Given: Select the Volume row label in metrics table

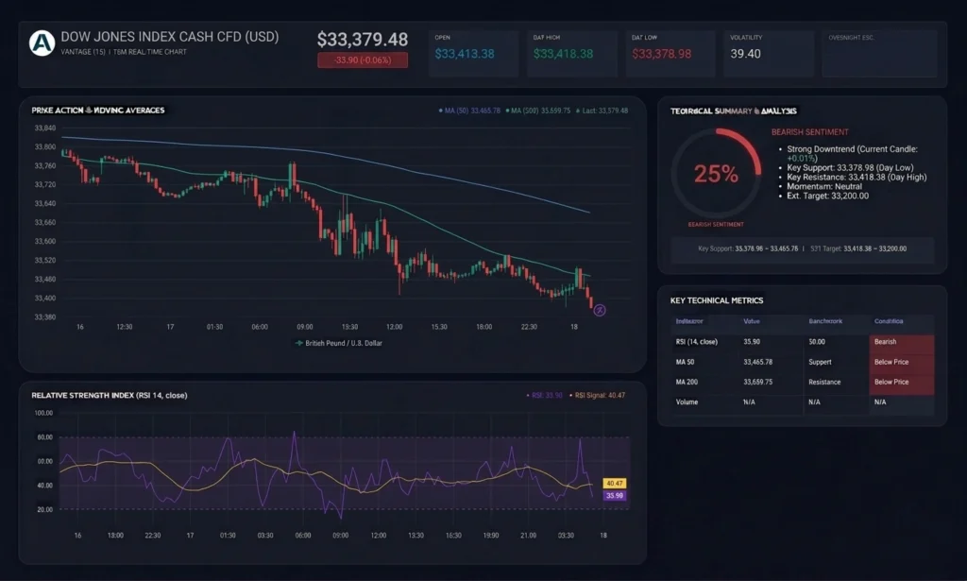Looking at the screenshot, I should pyautogui.click(x=687, y=402).
